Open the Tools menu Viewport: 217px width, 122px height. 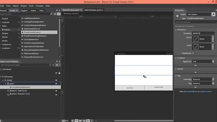point(31,6)
